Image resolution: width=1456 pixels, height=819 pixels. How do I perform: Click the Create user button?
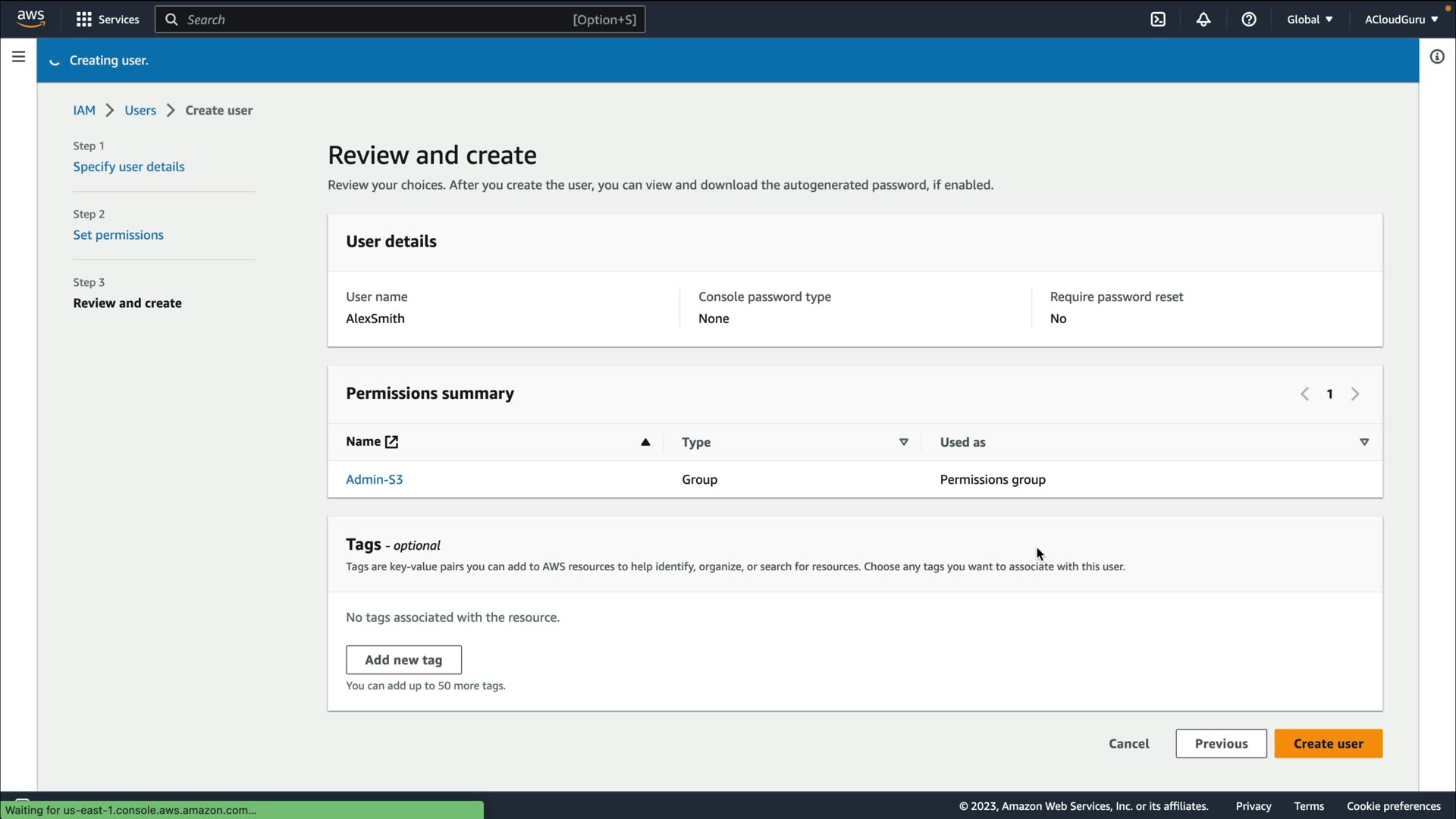pyautogui.click(x=1328, y=744)
